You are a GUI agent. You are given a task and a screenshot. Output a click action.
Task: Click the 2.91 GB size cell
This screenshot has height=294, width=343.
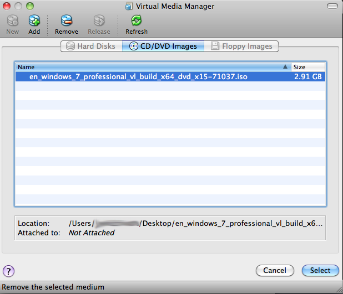pyautogui.click(x=308, y=76)
